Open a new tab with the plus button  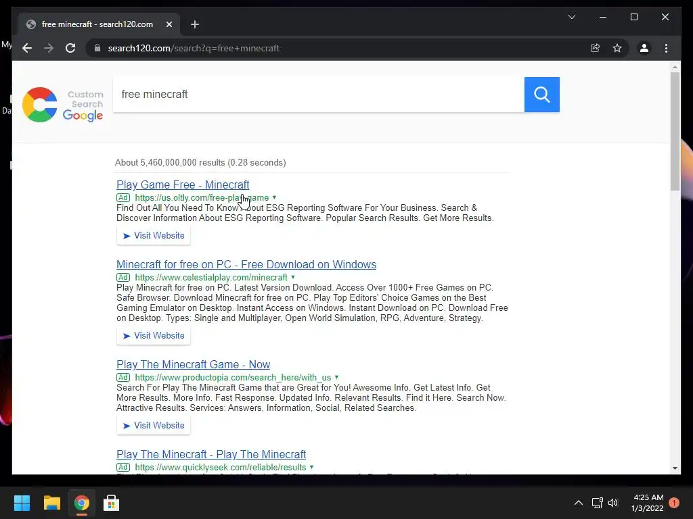(195, 24)
